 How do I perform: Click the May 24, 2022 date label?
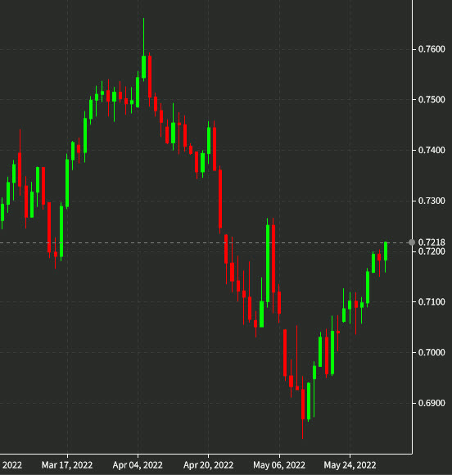point(350,465)
